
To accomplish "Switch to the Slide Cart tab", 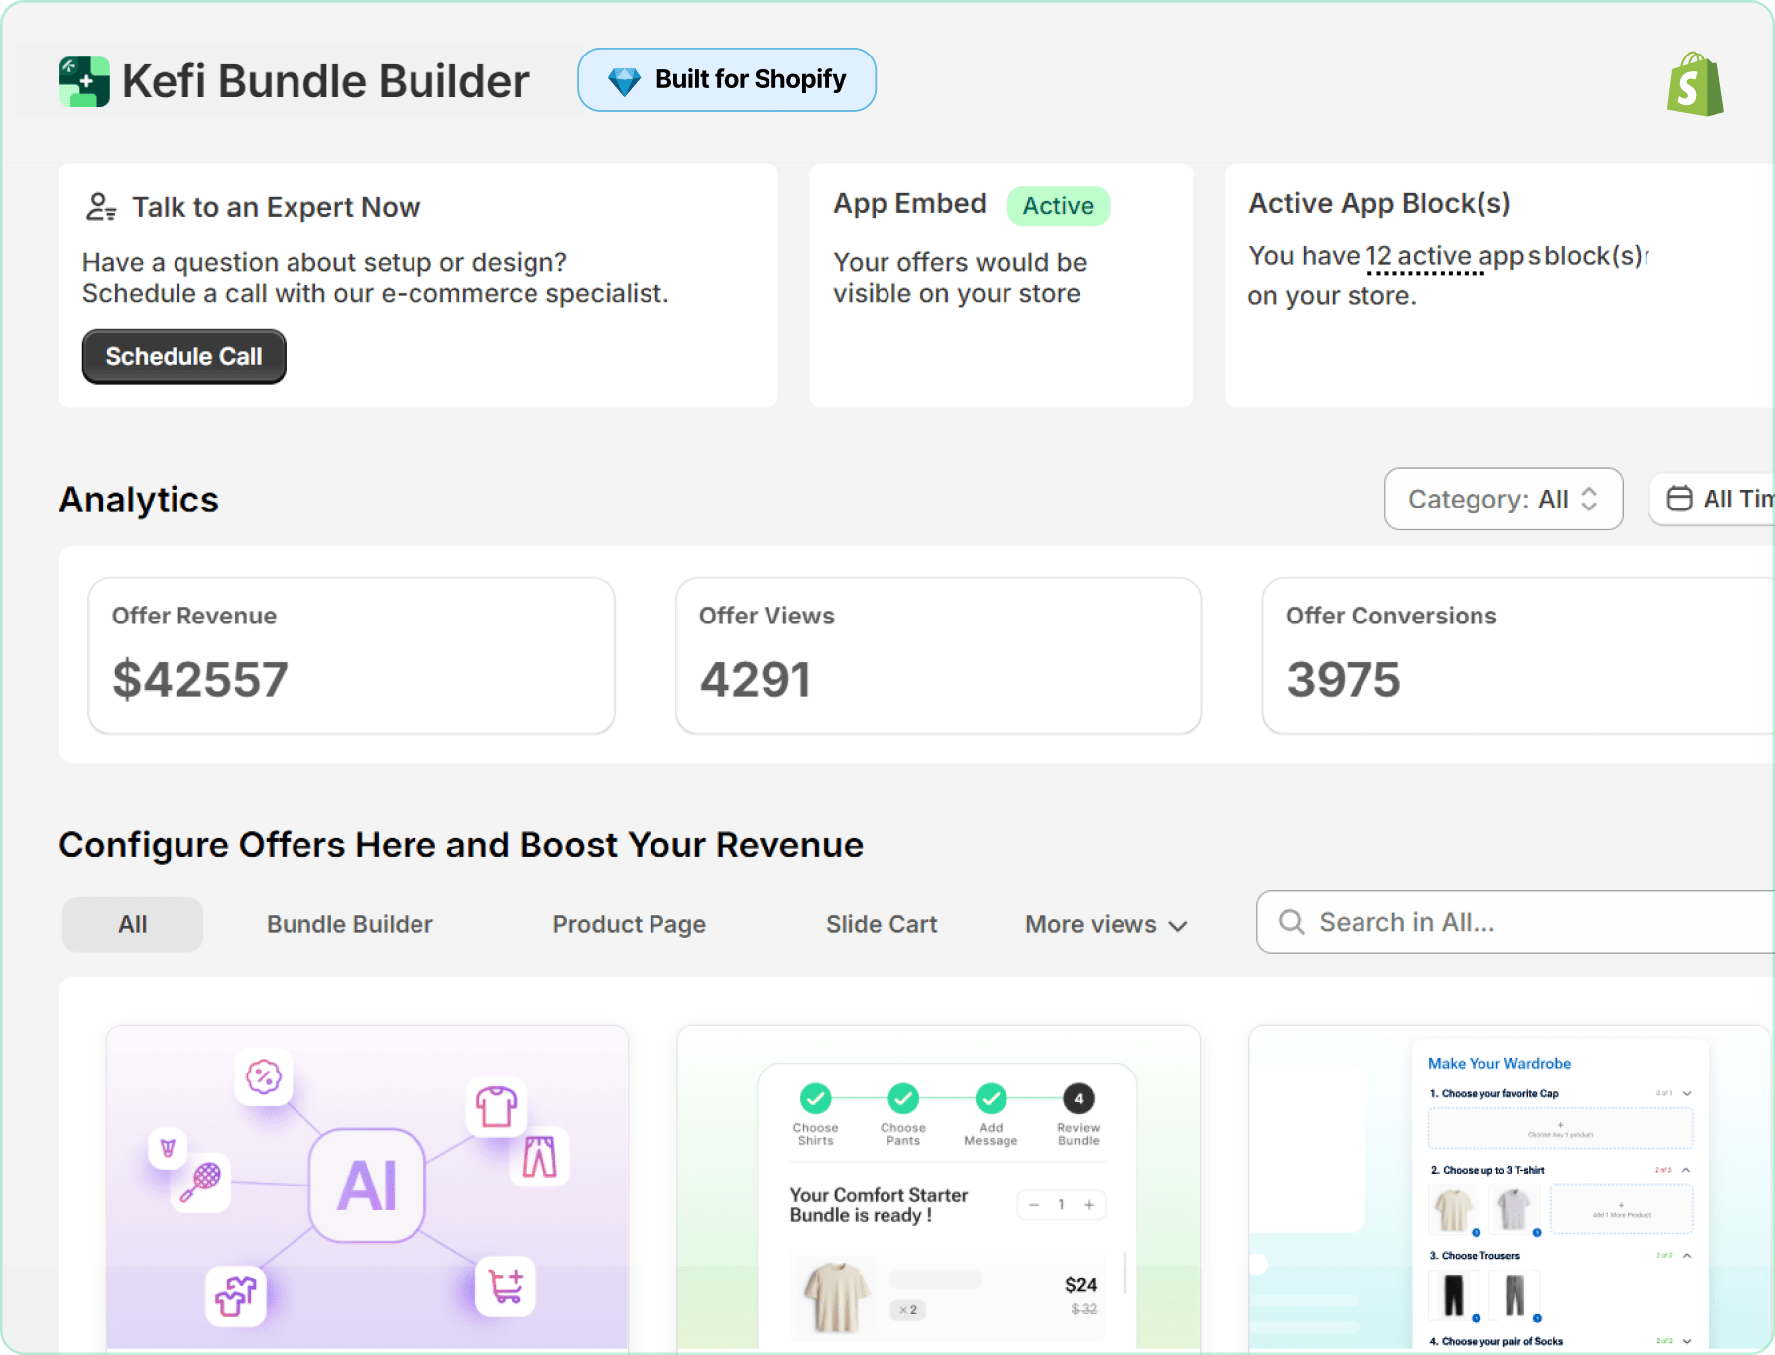I will tap(882, 924).
